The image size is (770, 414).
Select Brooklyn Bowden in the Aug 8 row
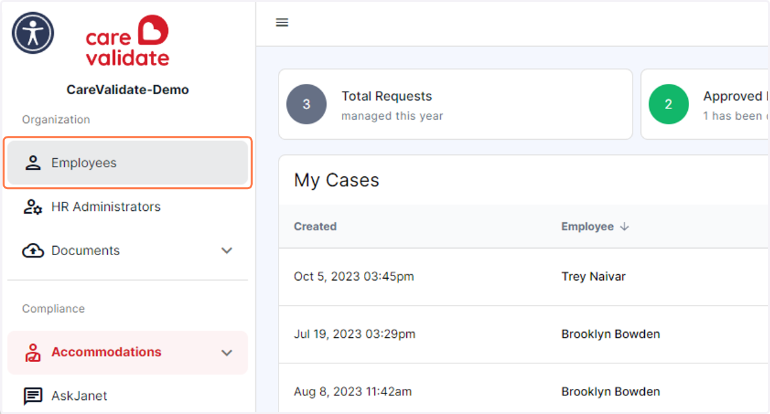coord(611,392)
